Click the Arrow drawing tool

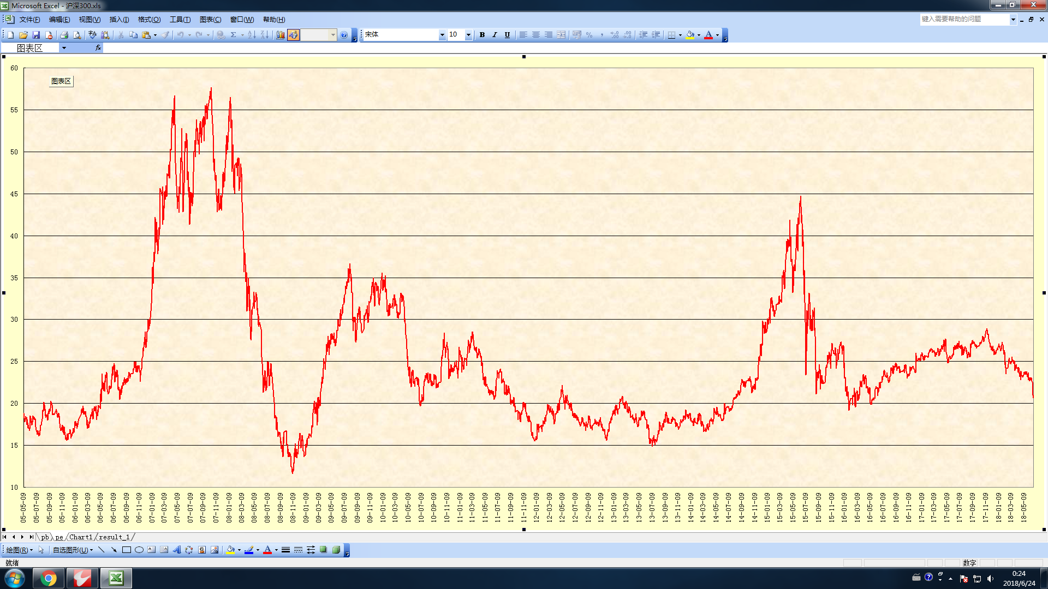pos(114,550)
